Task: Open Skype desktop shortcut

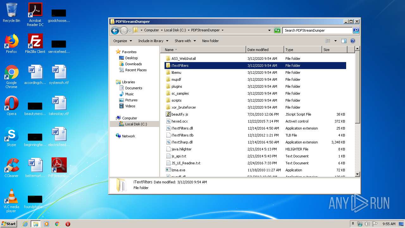Action: point(11,137)
